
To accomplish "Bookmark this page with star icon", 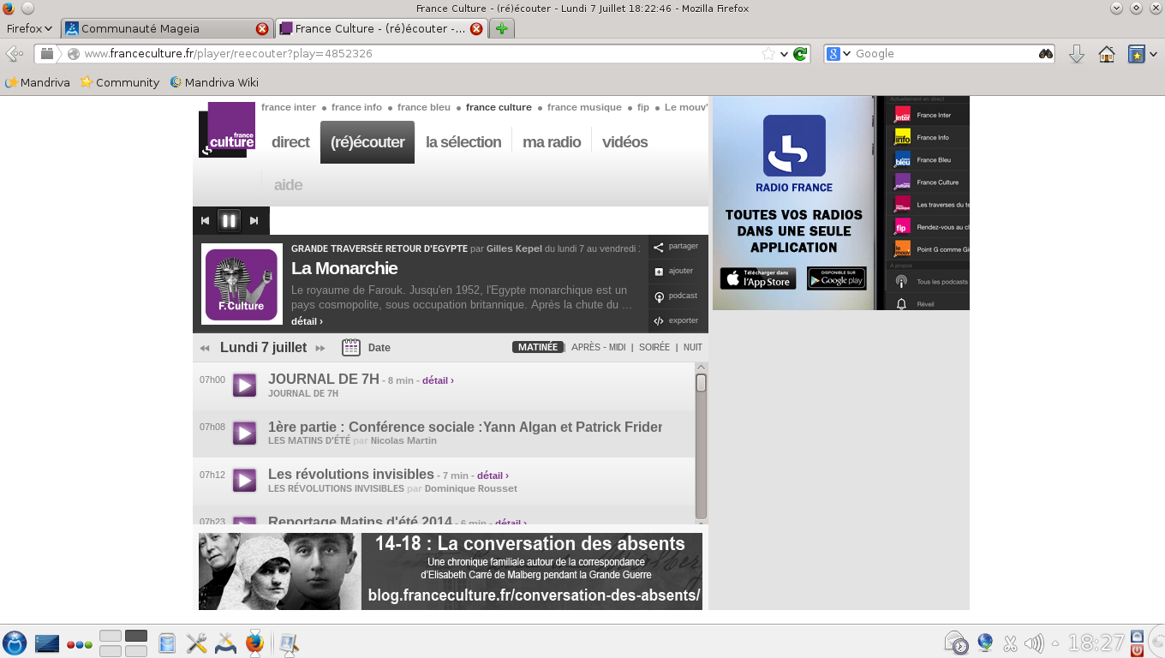I will (768, 54).
